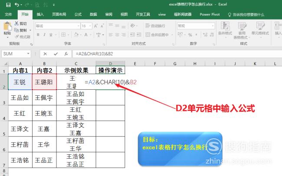Undo the last action
Screen dimensions: 282x176
point(17,5)
